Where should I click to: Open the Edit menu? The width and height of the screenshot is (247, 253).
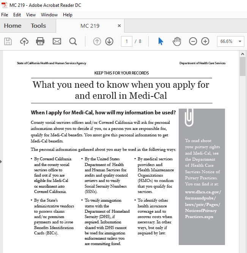(x=17, y=15)
